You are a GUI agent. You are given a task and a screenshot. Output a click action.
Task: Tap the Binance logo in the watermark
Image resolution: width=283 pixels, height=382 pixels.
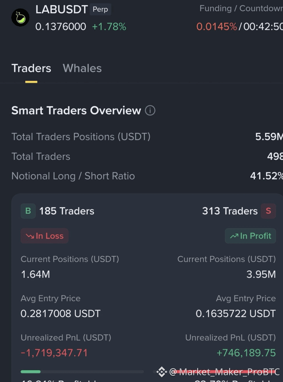coord(161,372)
